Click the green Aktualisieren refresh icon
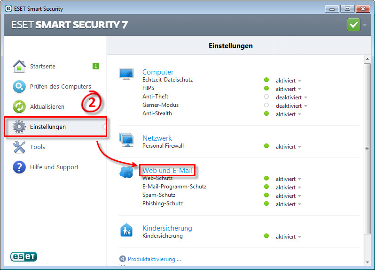 (19, 107)
